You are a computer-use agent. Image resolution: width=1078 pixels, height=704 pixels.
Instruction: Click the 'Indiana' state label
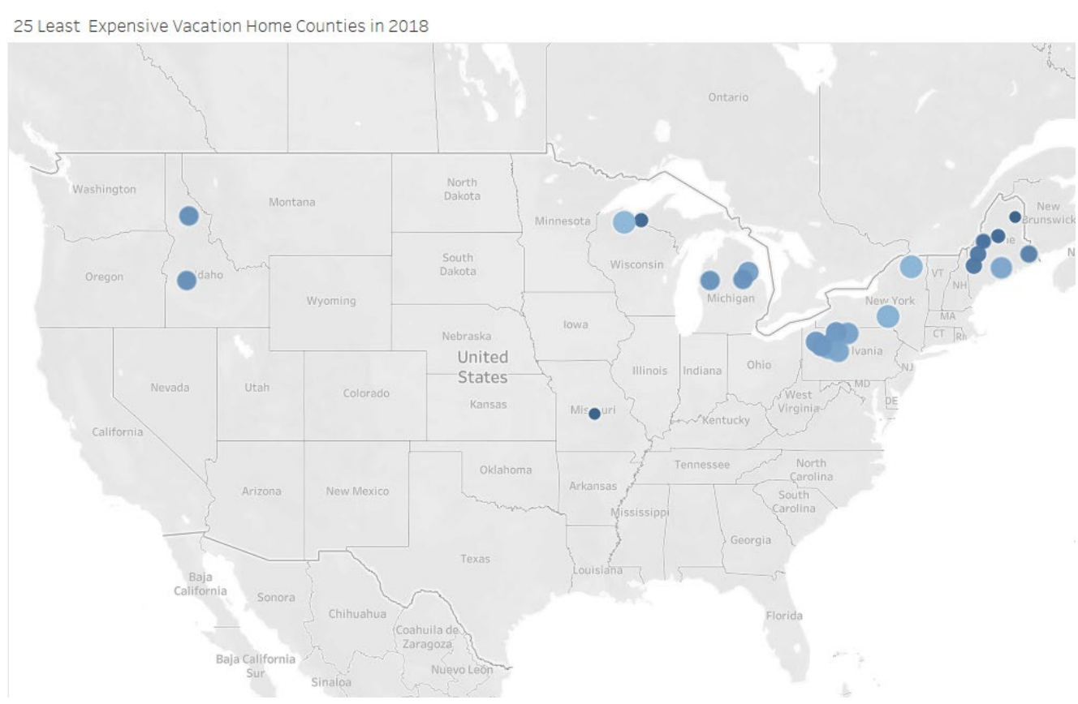(x=702, y=371)
